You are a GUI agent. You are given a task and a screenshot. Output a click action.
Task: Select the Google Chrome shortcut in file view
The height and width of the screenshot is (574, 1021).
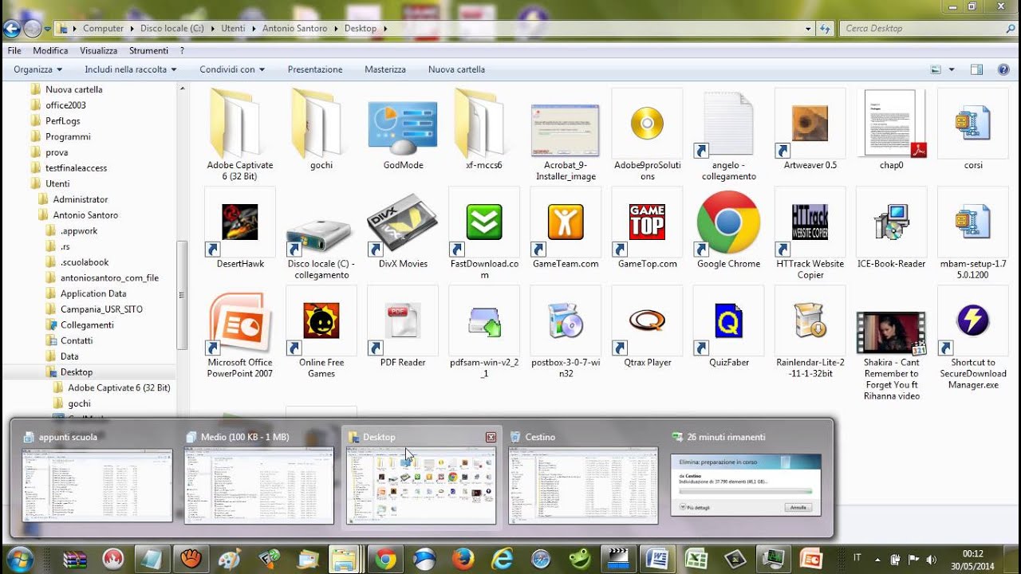tap(728, 228)
